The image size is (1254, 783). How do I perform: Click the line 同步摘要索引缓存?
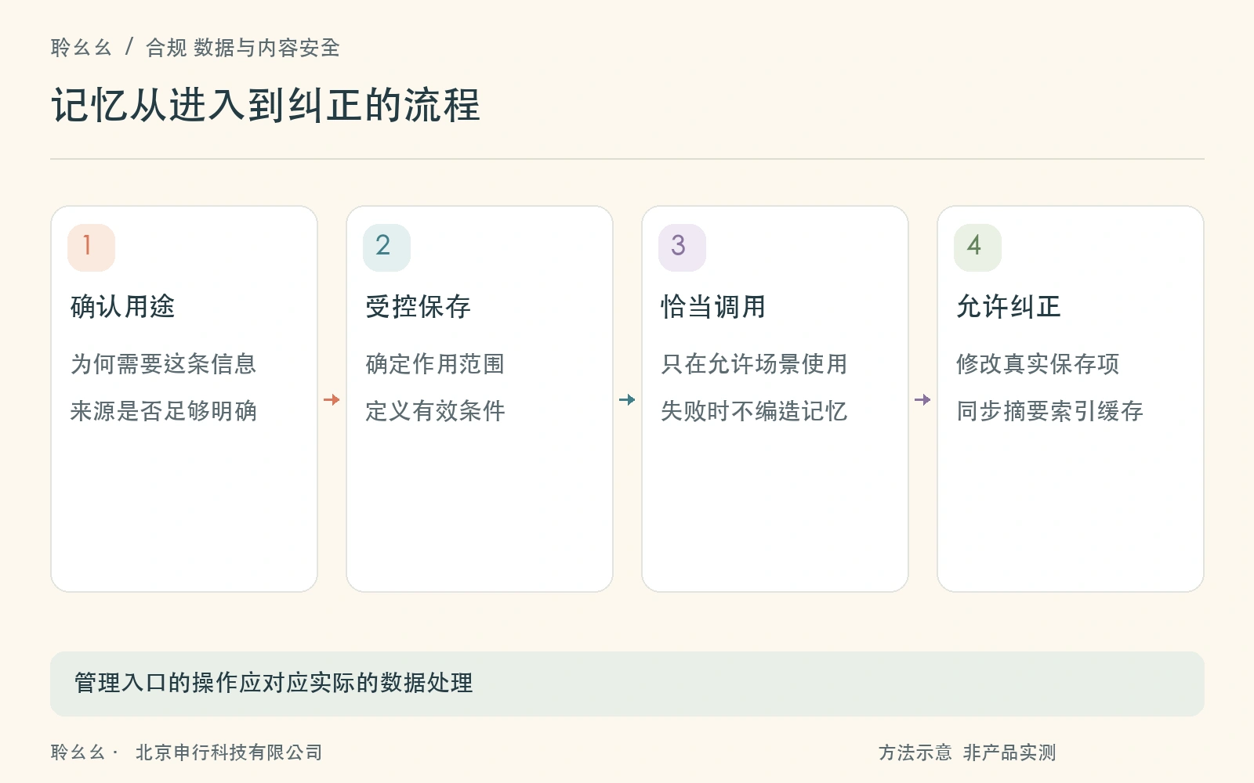point(1050,411)
